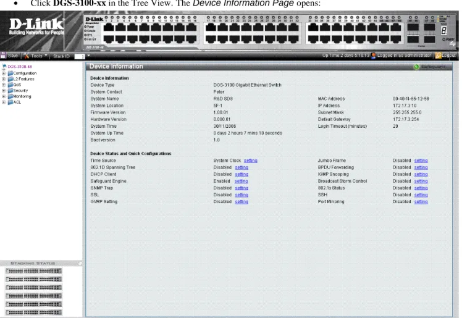Open the SSH setting link

coord(421,195)
